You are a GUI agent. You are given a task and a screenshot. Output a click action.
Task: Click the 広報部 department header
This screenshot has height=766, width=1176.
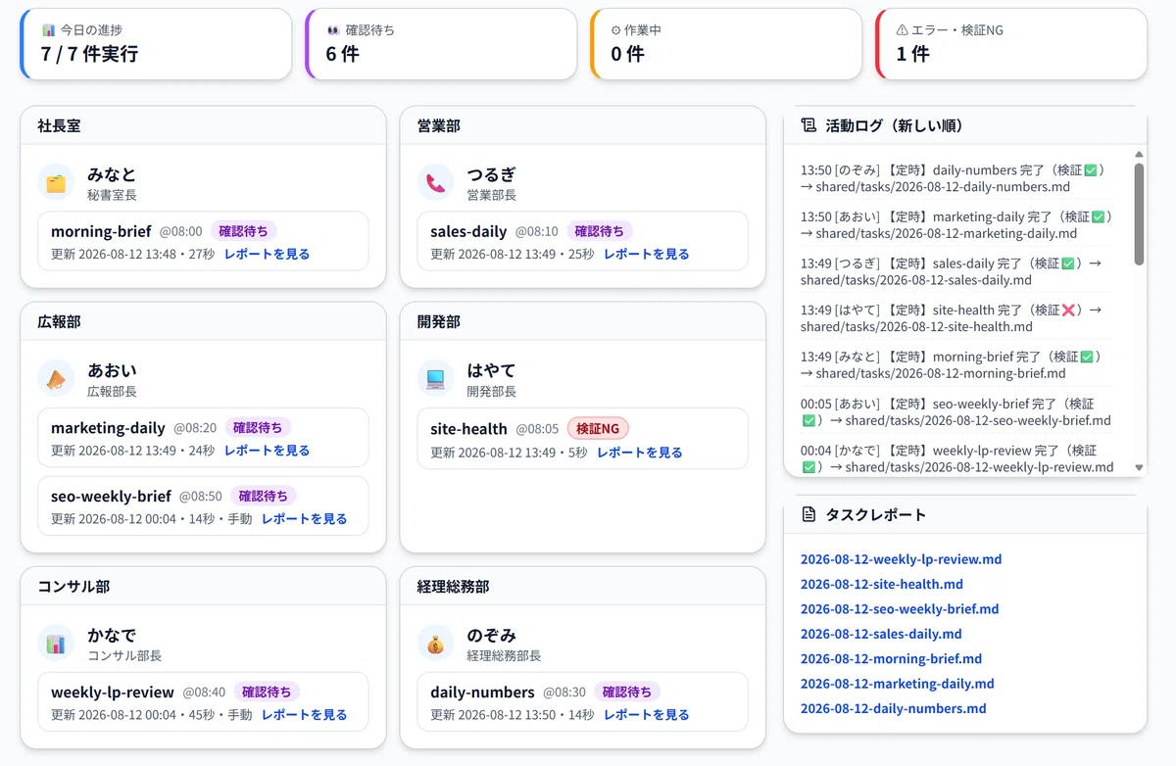tap(203, 321)
